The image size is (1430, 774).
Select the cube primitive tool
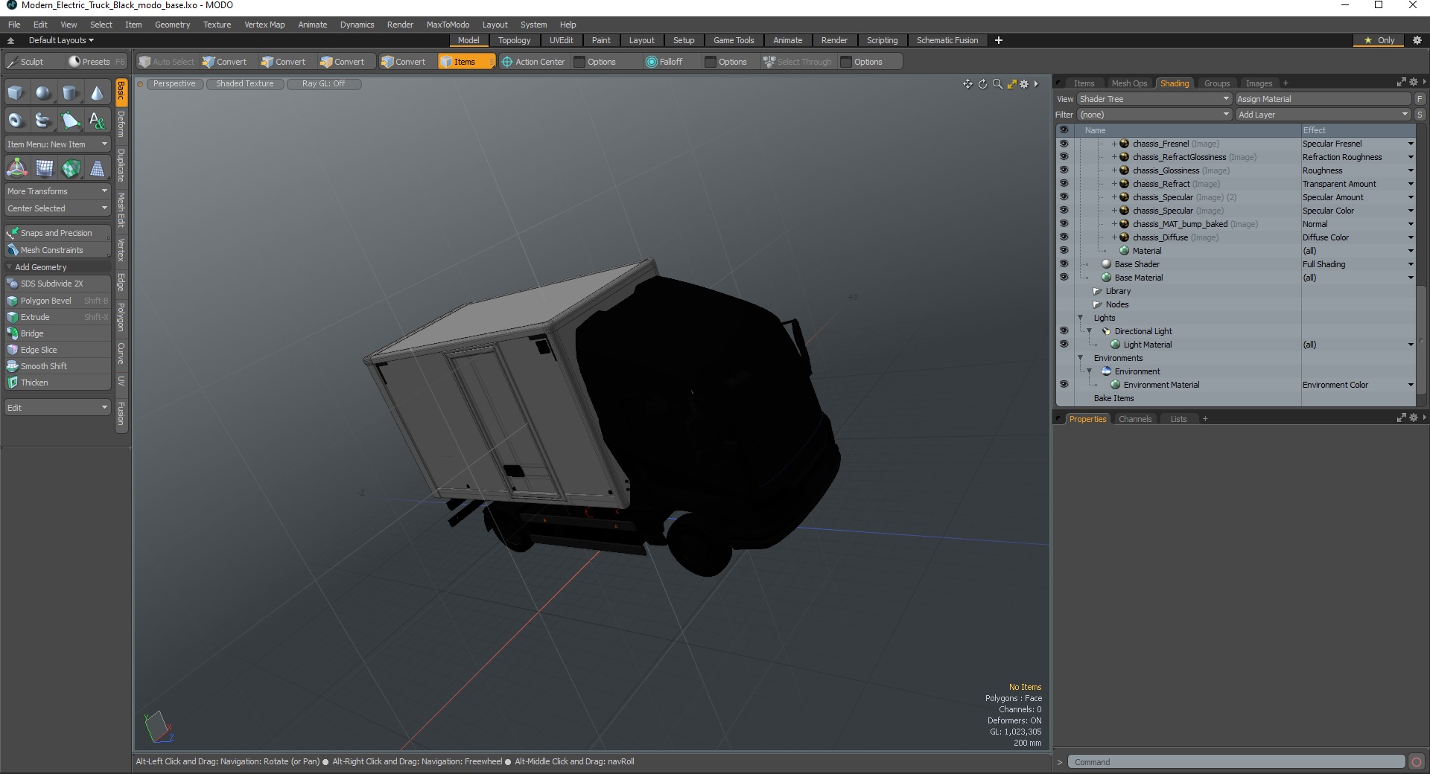[x=16, y=93]
